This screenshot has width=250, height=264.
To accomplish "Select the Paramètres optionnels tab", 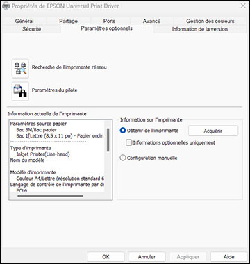I will [107, 28].
